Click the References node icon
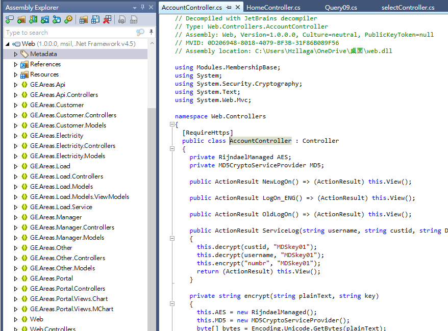 pos(24,64)
